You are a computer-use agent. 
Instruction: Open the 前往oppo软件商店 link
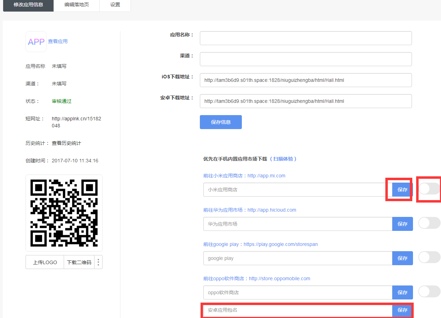[x=257, y=278]
